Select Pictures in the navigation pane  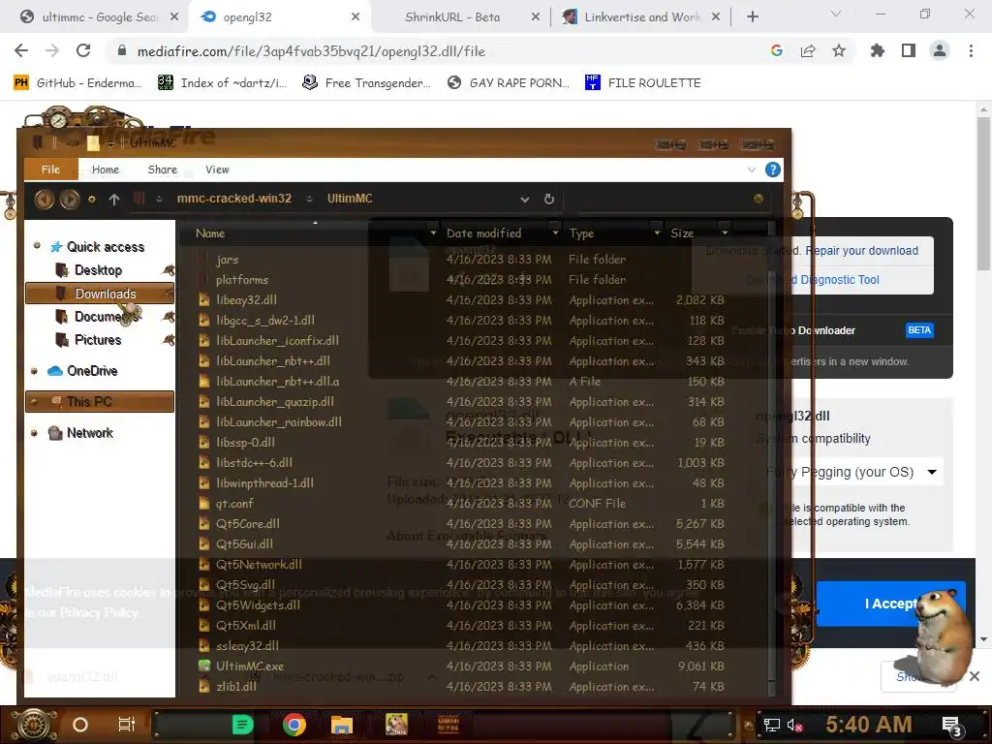[98, 340]
